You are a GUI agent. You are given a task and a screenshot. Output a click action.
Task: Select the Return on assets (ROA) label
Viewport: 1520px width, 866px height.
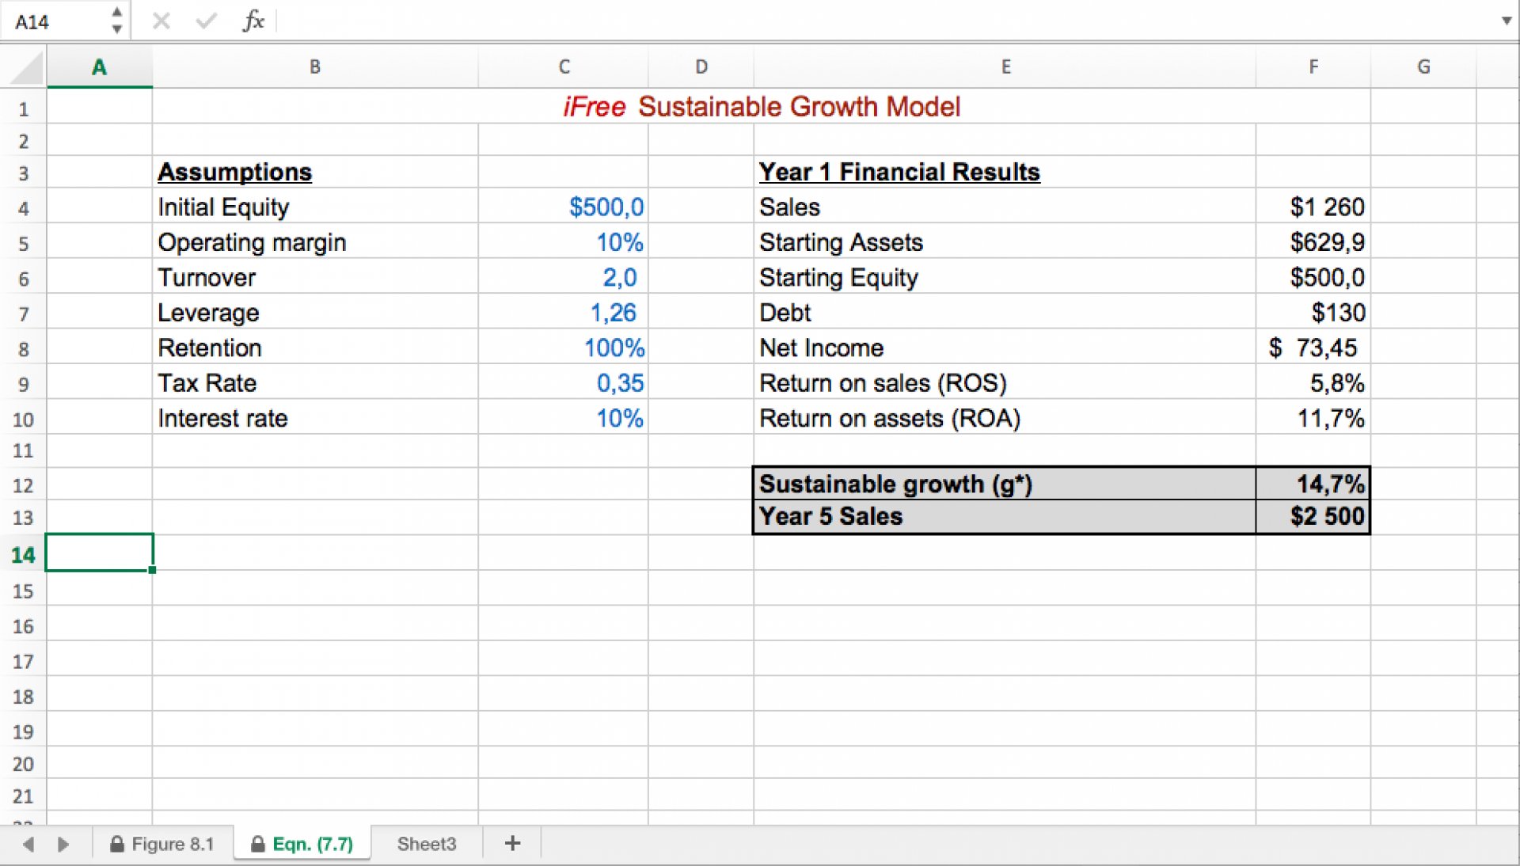[x=1005, y=417]
